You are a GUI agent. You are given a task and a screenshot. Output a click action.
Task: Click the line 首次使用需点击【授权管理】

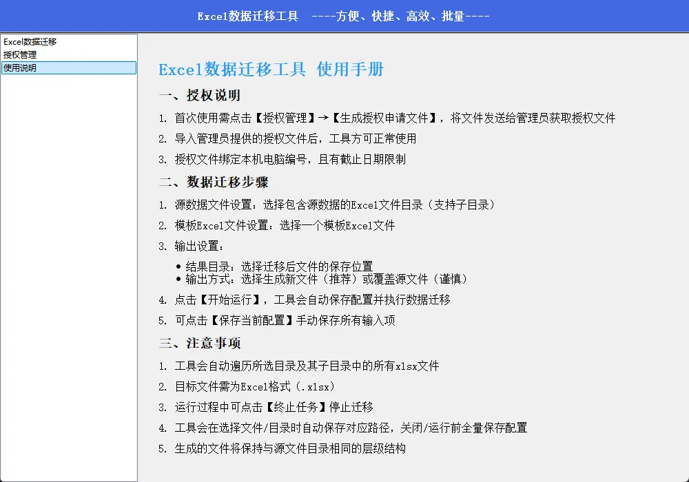click(387, 118)
